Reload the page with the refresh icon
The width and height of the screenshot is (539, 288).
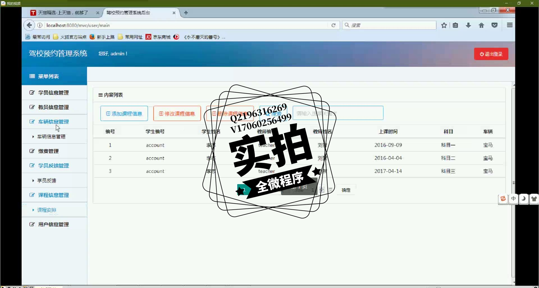tap(334, 25)
